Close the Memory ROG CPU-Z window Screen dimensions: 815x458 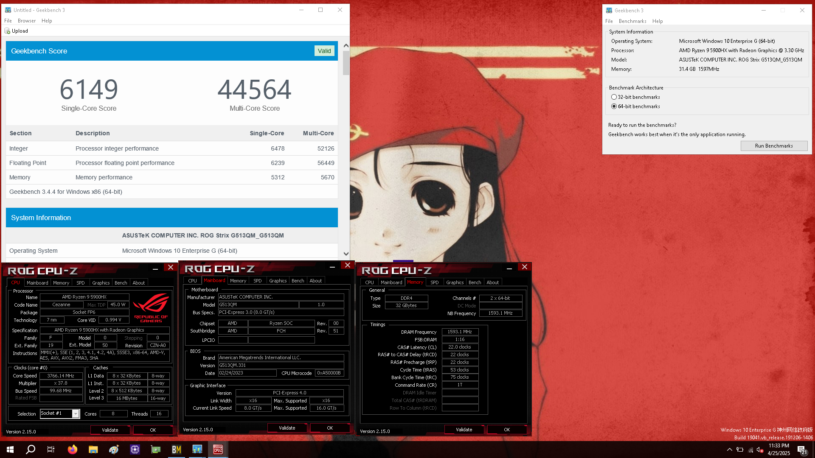(525, 267)
